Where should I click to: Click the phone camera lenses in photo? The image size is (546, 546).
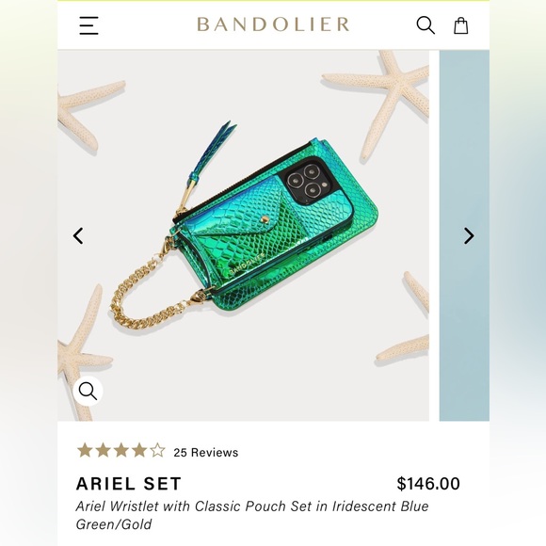[x=308, y=181]
